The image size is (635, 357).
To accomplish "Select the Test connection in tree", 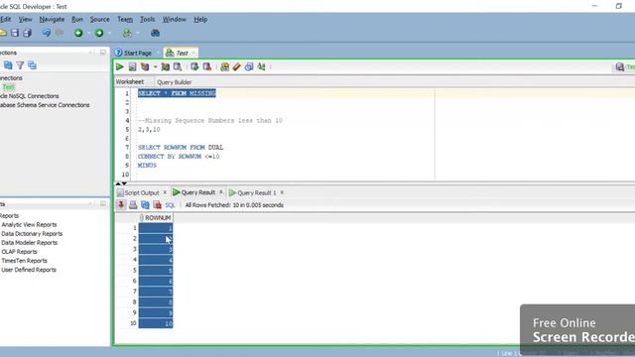I will [x=9, y=87].
